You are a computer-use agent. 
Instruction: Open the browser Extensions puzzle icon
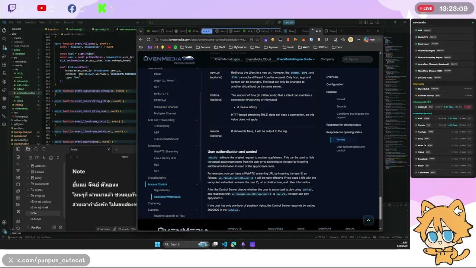(x=327, y=39)
